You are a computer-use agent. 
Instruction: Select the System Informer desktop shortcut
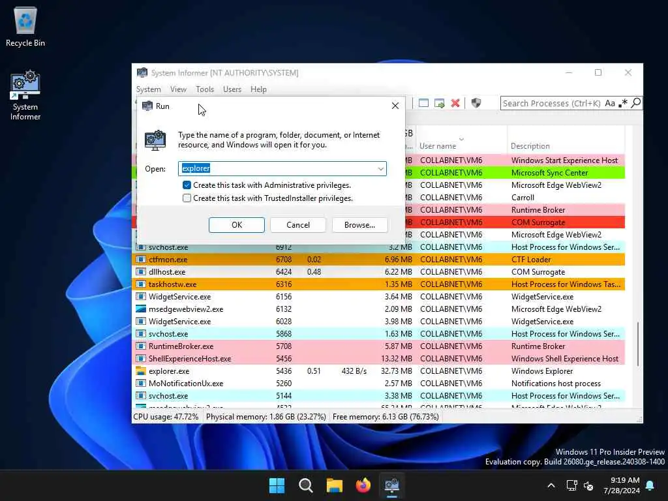point(25,95)
